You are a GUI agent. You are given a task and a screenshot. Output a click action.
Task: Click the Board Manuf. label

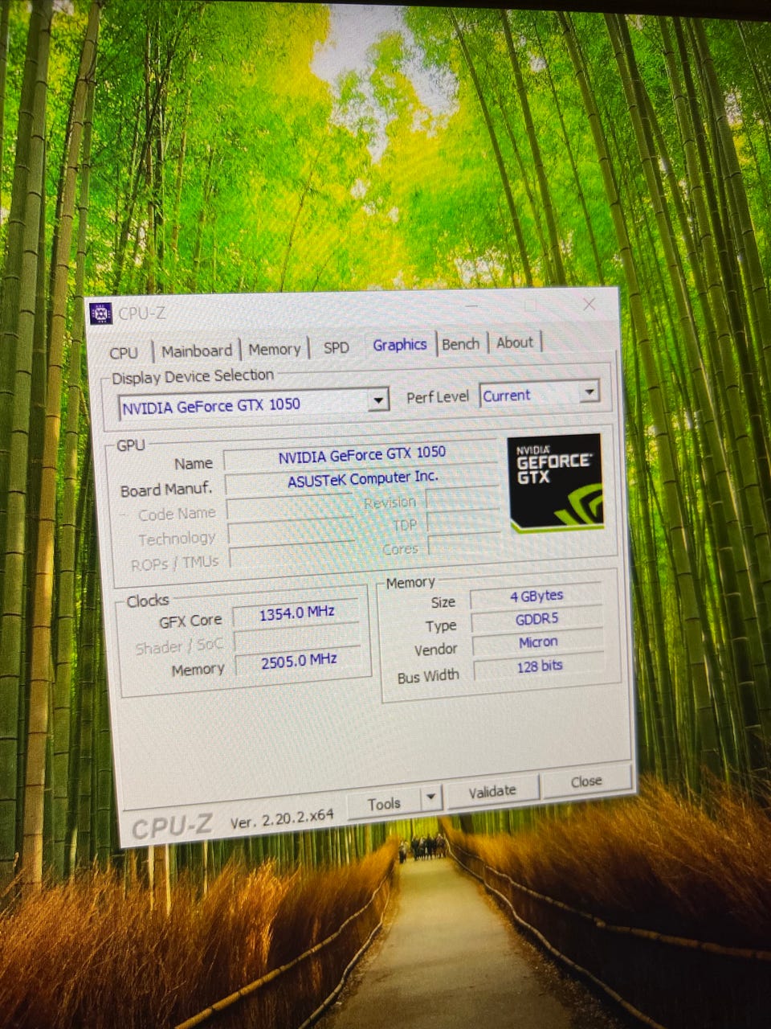(x=166, y=490)
